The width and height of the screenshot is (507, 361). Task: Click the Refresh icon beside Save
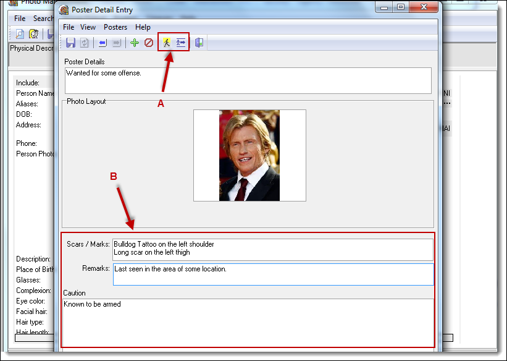[85, 43]
